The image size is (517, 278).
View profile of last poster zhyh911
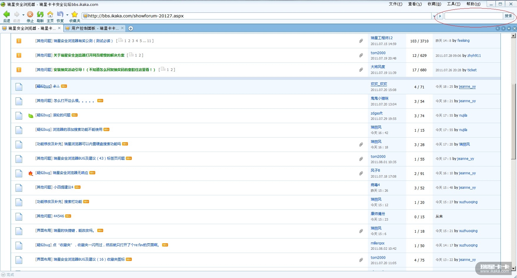(474, 56)
